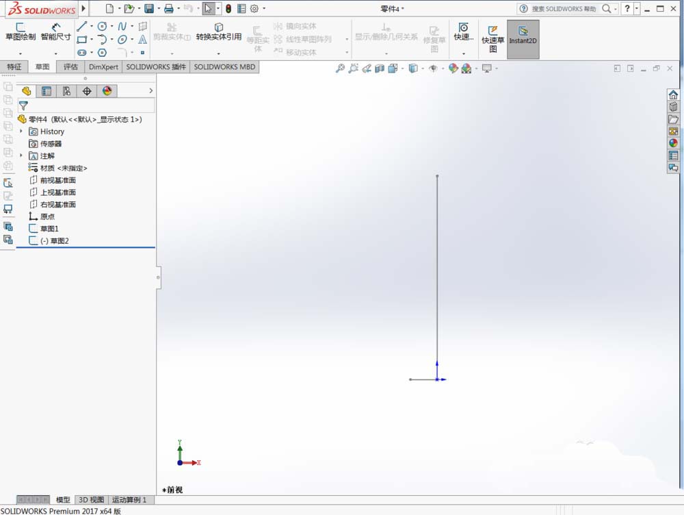
Task: Open the 快速 quick snaps button
Action: click(x=463, y=32)
